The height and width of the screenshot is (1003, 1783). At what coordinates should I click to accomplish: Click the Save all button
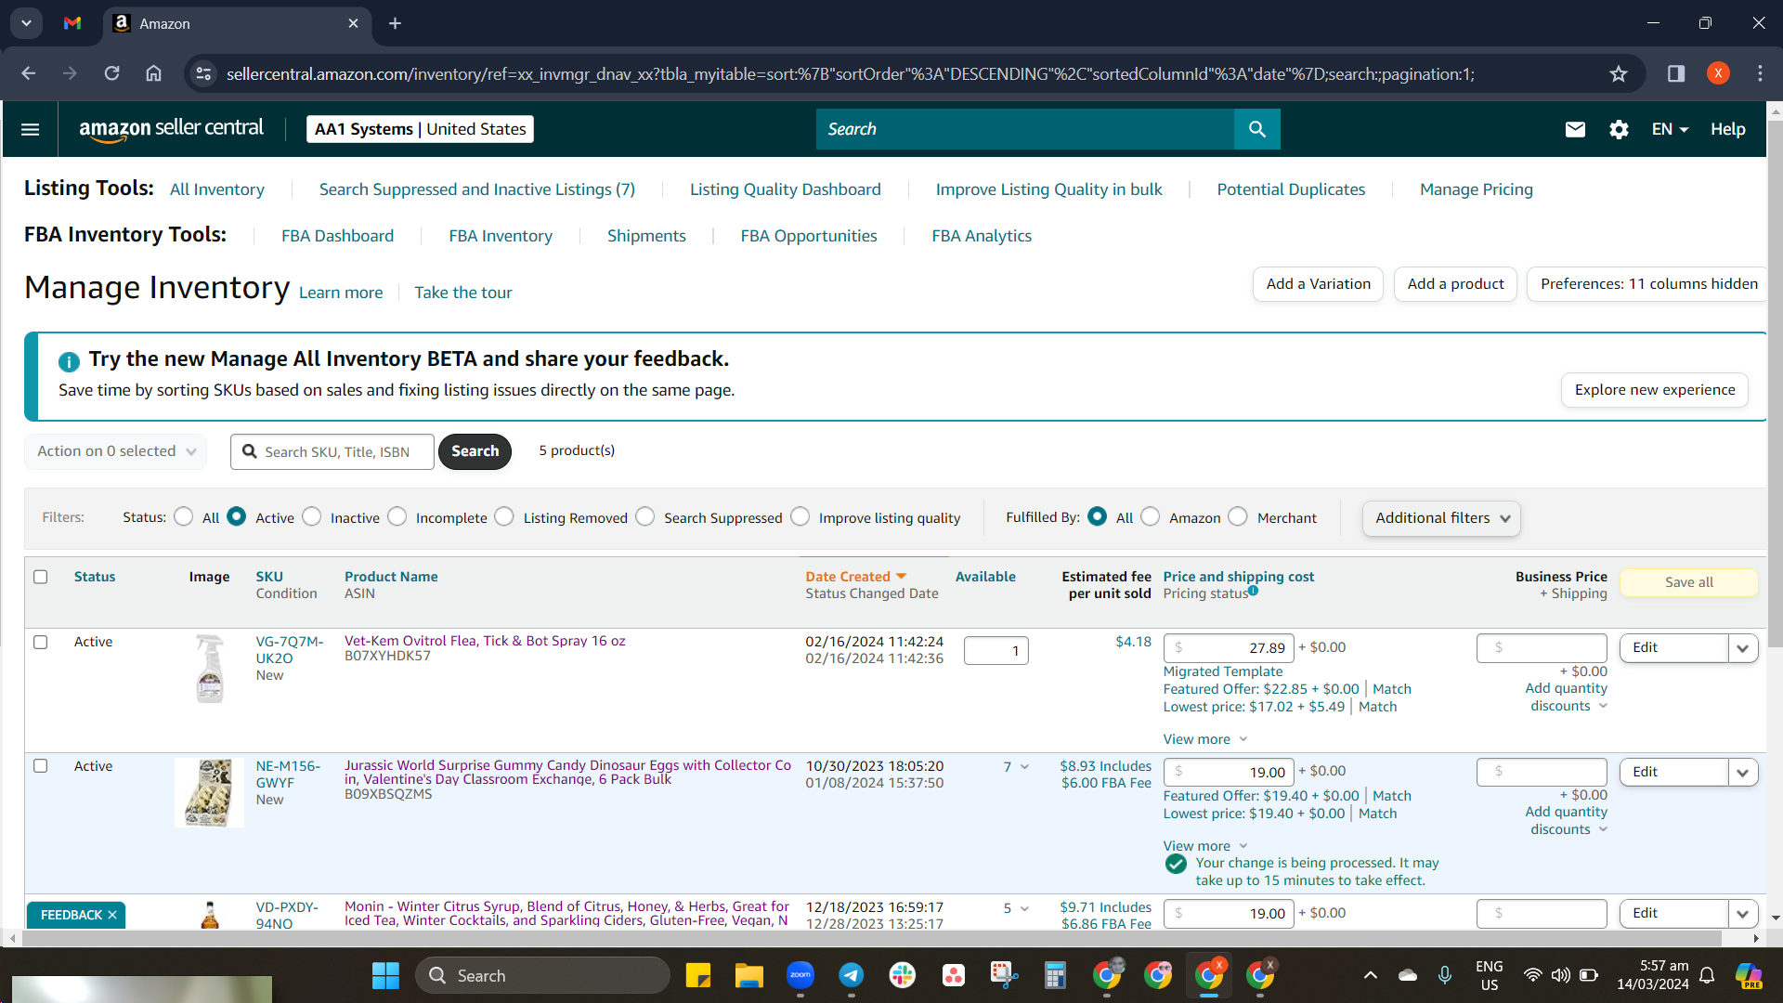1689,582
